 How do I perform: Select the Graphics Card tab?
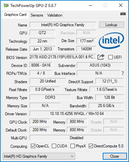point(15,15)
